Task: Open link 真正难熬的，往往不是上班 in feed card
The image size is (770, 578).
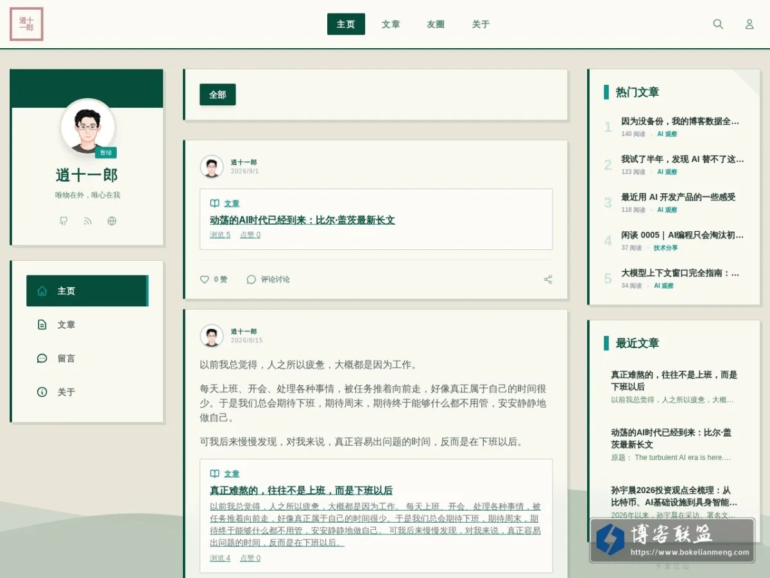Action: click(301, 491)
